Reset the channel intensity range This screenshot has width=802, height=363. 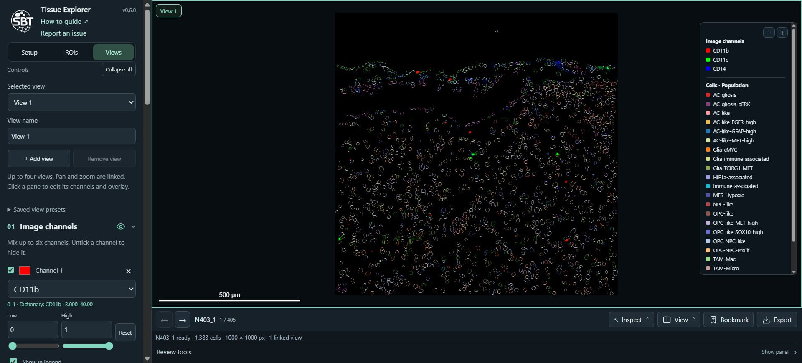[125, 333]
